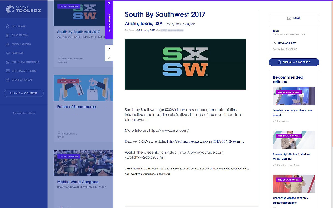Open Digital Studies menu item
Image resolution: width=333 pixels, height=208 pixels.
click(x=21, y=44)
